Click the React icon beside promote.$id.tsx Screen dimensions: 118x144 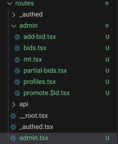point(17,93)
